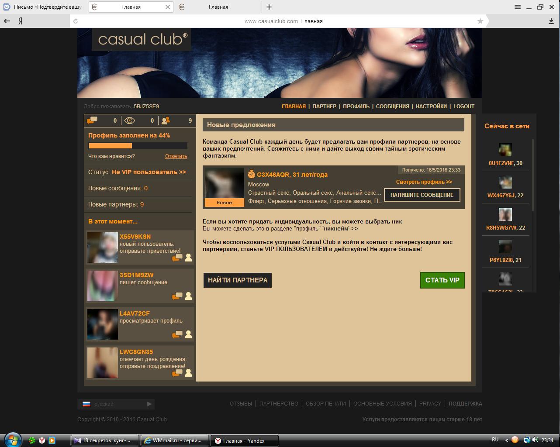The height and width of the screenshot is (447, 560).
Task: Click the messages counter icon in sidebar
Action: click(x=92, y=120)
